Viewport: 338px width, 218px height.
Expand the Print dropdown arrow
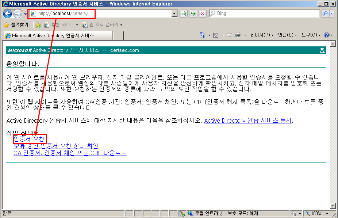(245, 35)
